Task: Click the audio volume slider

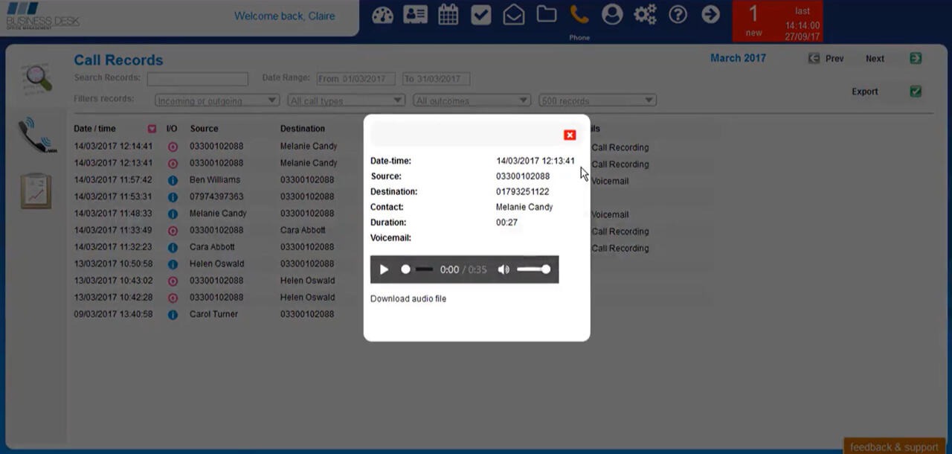Action: 533,269
